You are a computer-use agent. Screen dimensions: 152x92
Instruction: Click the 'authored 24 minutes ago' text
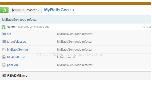pyautogui.click(x=34, y=27)
